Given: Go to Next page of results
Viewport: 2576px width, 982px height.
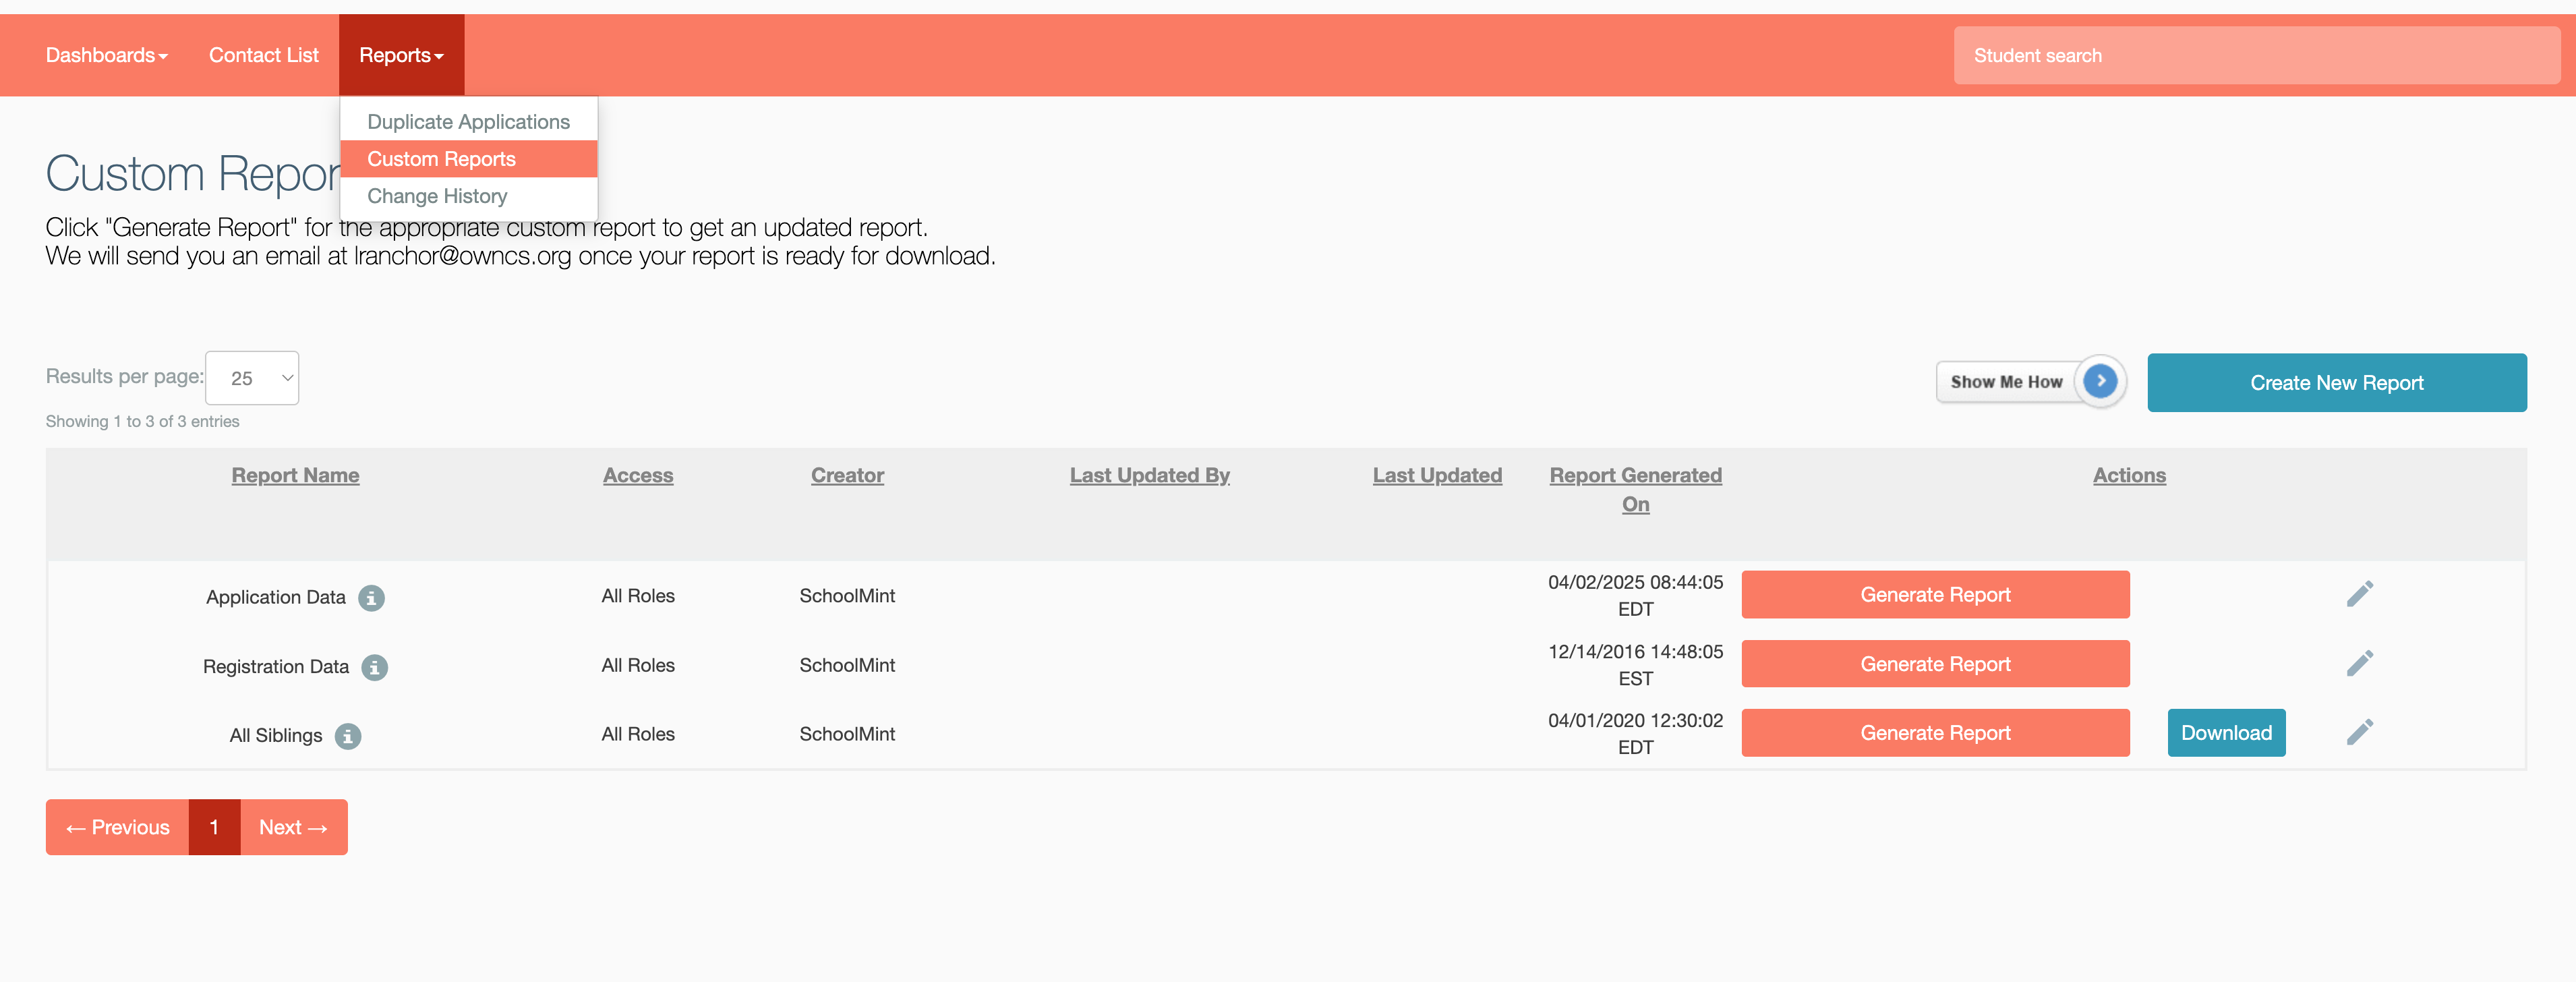Looking at the screenshot, I should tap(293, 827).
